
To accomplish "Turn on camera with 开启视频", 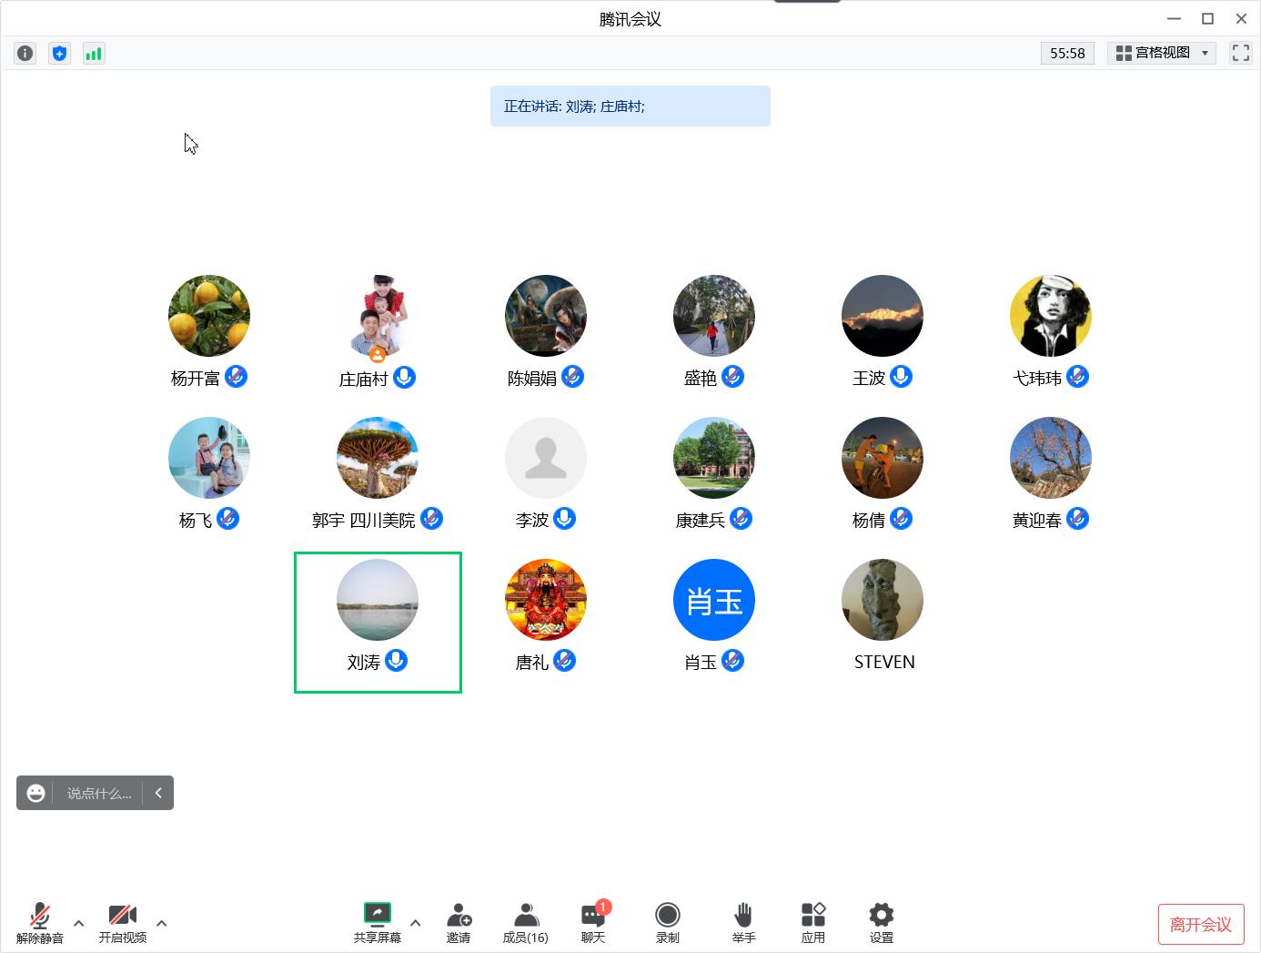I will 123,922.
